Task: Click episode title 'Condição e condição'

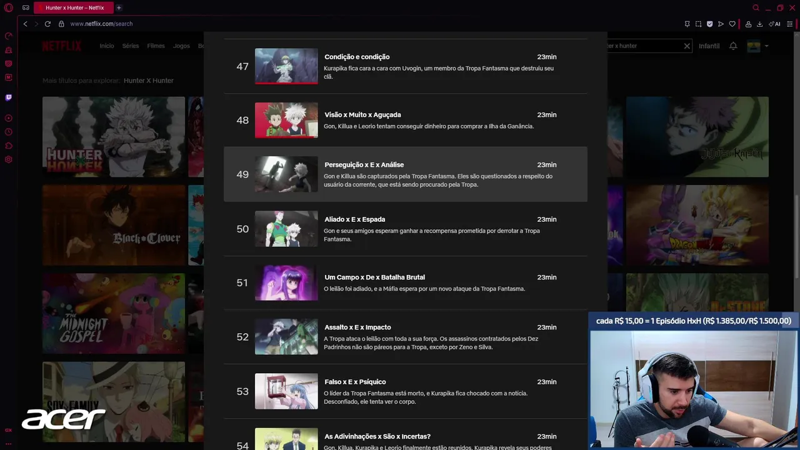Action: [x=357, y=57]
